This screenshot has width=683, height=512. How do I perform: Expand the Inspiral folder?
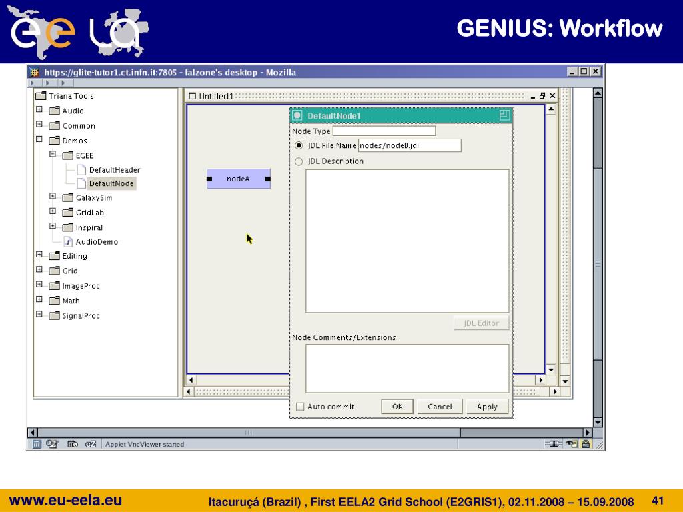[53, 226]
